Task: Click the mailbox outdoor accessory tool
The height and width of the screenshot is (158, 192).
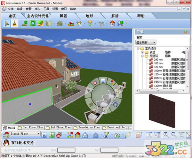Action: tap(71, 24)
